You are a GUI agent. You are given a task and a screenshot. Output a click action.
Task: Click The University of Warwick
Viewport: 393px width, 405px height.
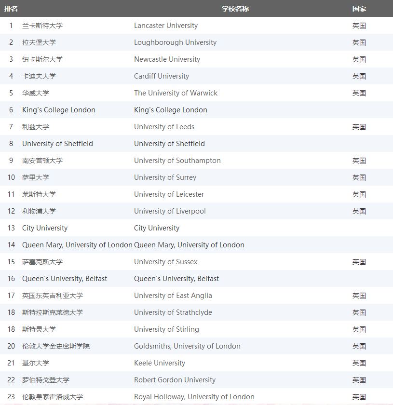(x=176, y=93)
